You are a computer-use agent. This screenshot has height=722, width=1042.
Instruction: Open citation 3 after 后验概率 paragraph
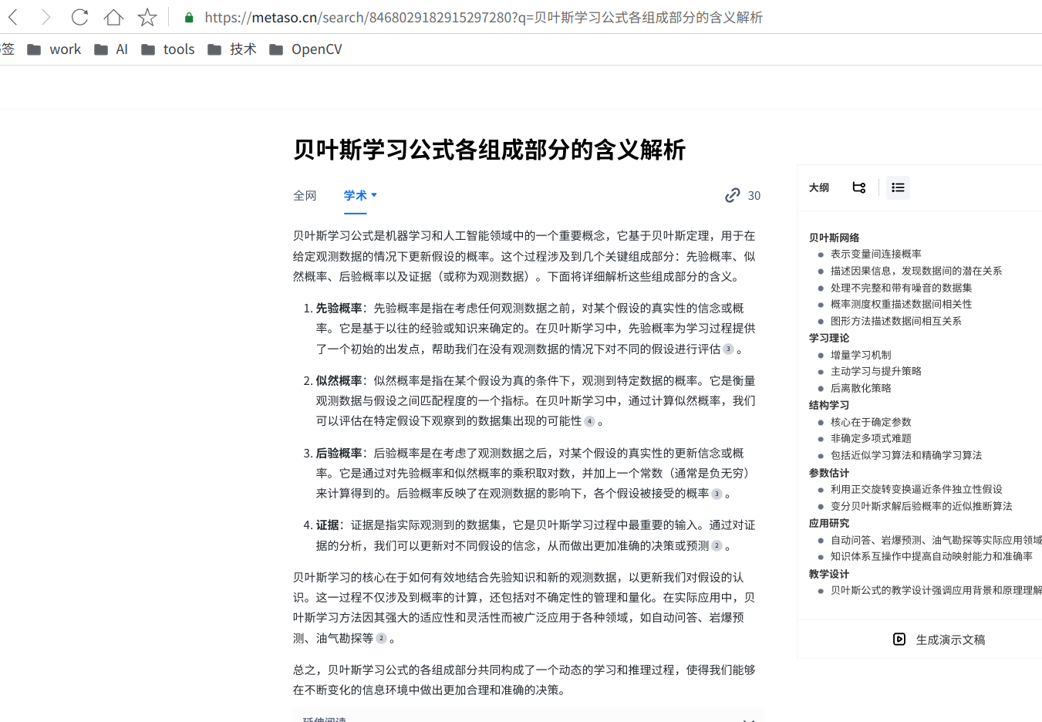click(717, 494)
